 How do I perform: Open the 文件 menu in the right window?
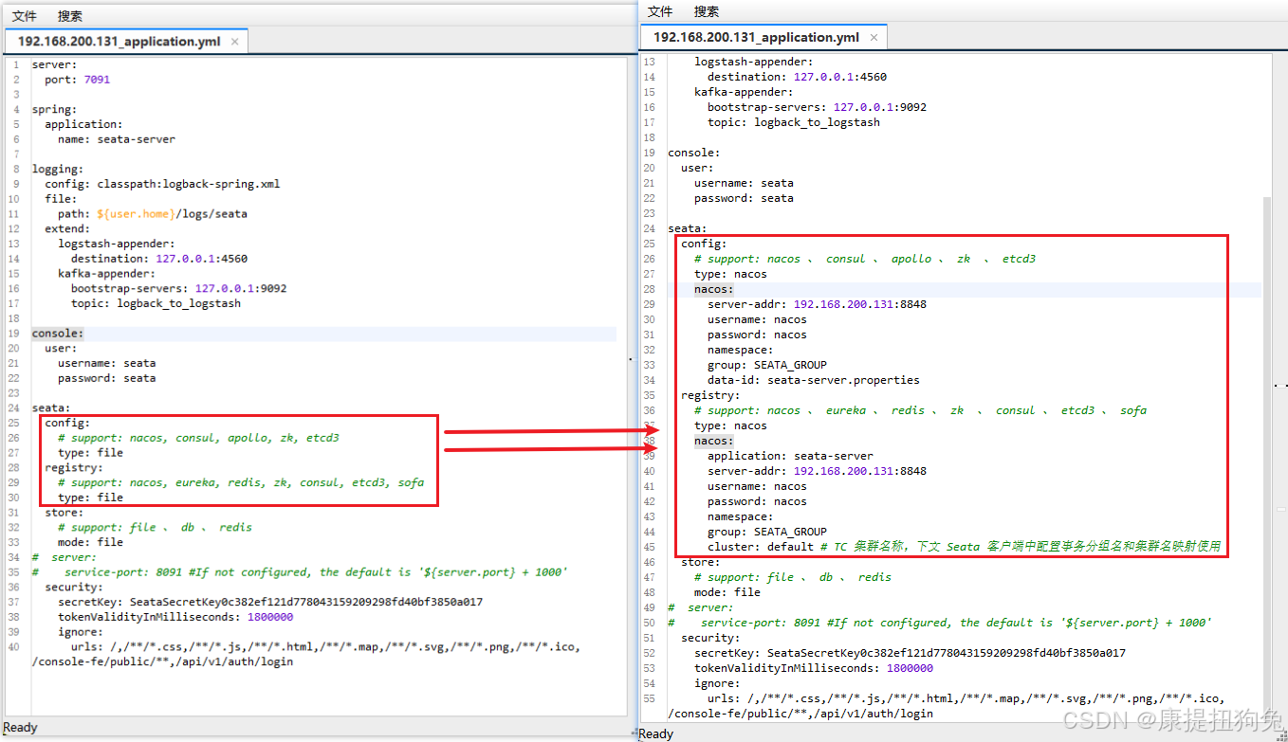pos(660,11)
